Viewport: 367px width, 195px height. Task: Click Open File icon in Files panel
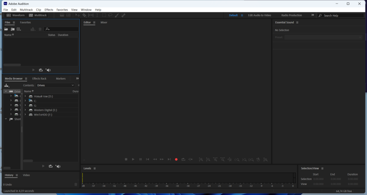(6, 29)
